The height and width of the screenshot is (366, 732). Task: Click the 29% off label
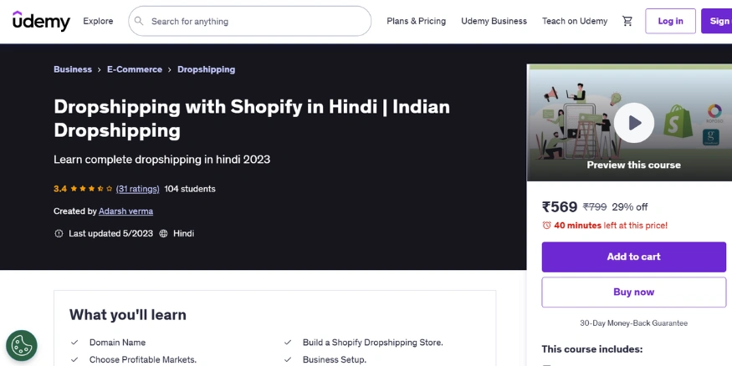630,207
